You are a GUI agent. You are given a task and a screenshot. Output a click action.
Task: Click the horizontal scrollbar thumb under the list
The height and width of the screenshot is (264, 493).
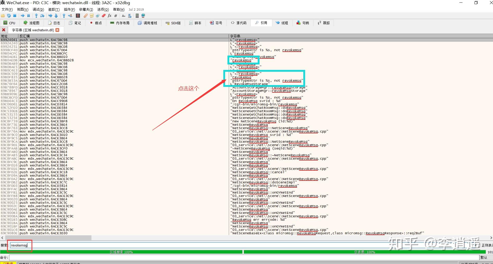point(48,238)
